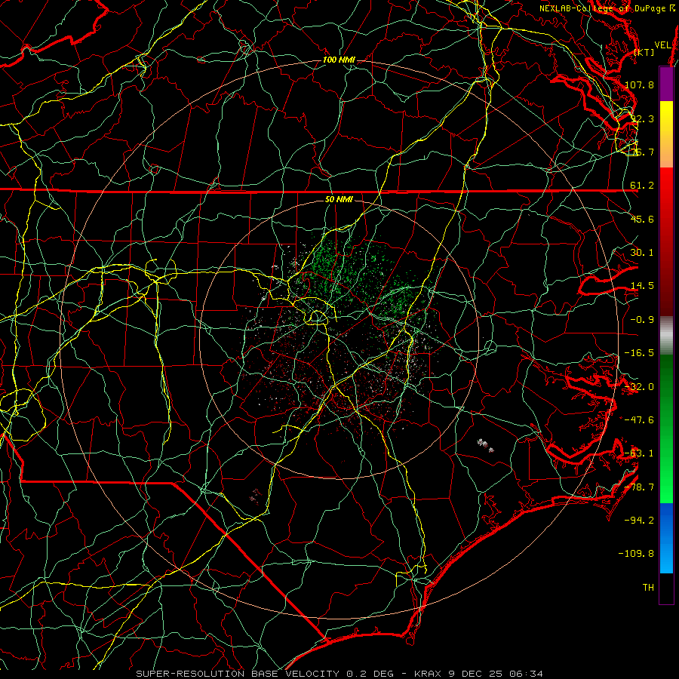Select the -47.6 velocity scale value

[x=640, y=420]
